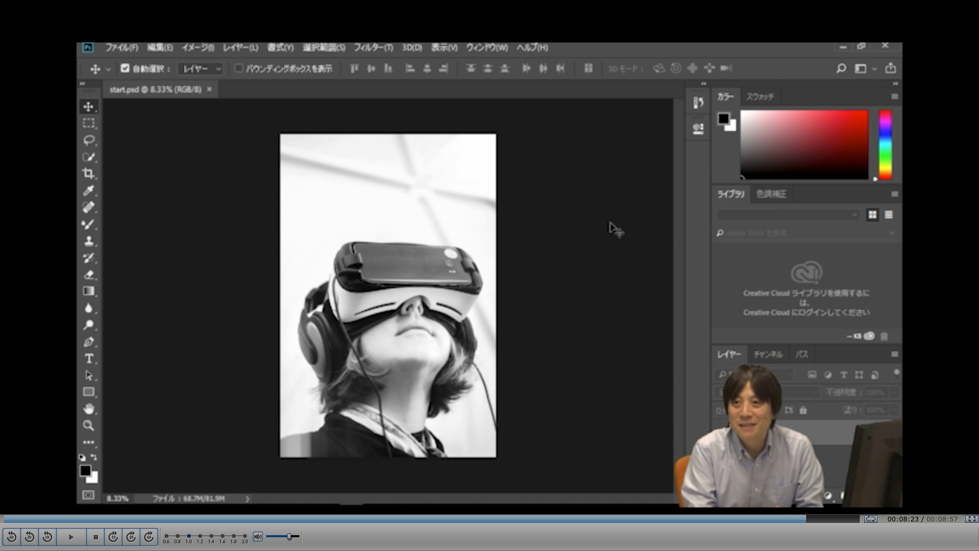Select the Pen tool

click(x=89, y=342)
